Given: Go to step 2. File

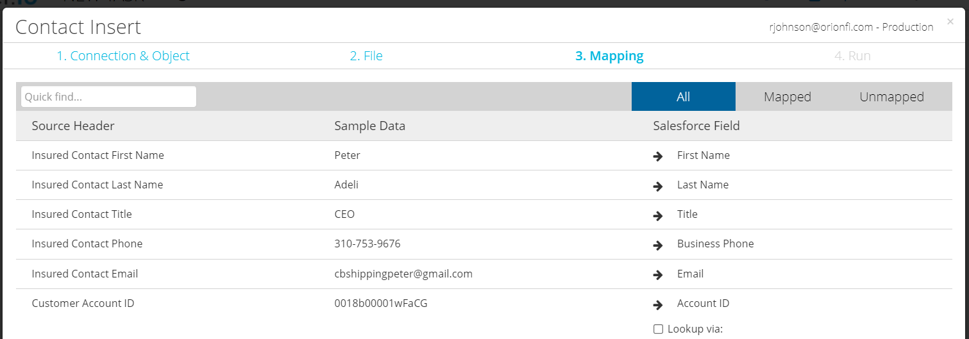Looking at the screenshot, I should coord(366,56).
